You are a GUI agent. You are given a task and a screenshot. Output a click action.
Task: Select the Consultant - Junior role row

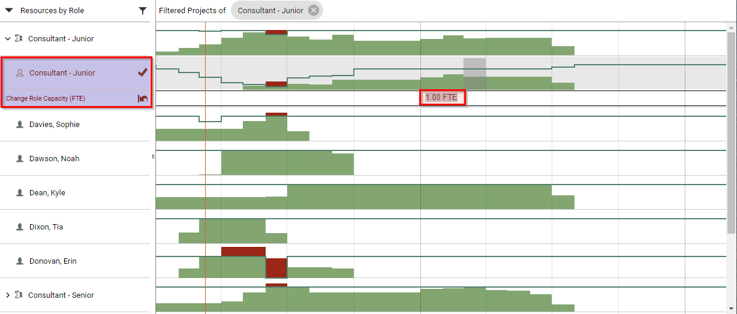pyautogui.click(x=76, y=73)
